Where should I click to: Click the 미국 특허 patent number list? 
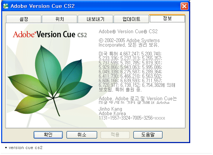click(x=137, y=72)
